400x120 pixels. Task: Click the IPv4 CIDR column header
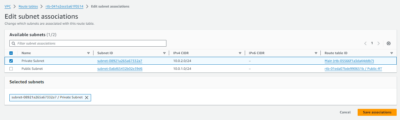181,53
